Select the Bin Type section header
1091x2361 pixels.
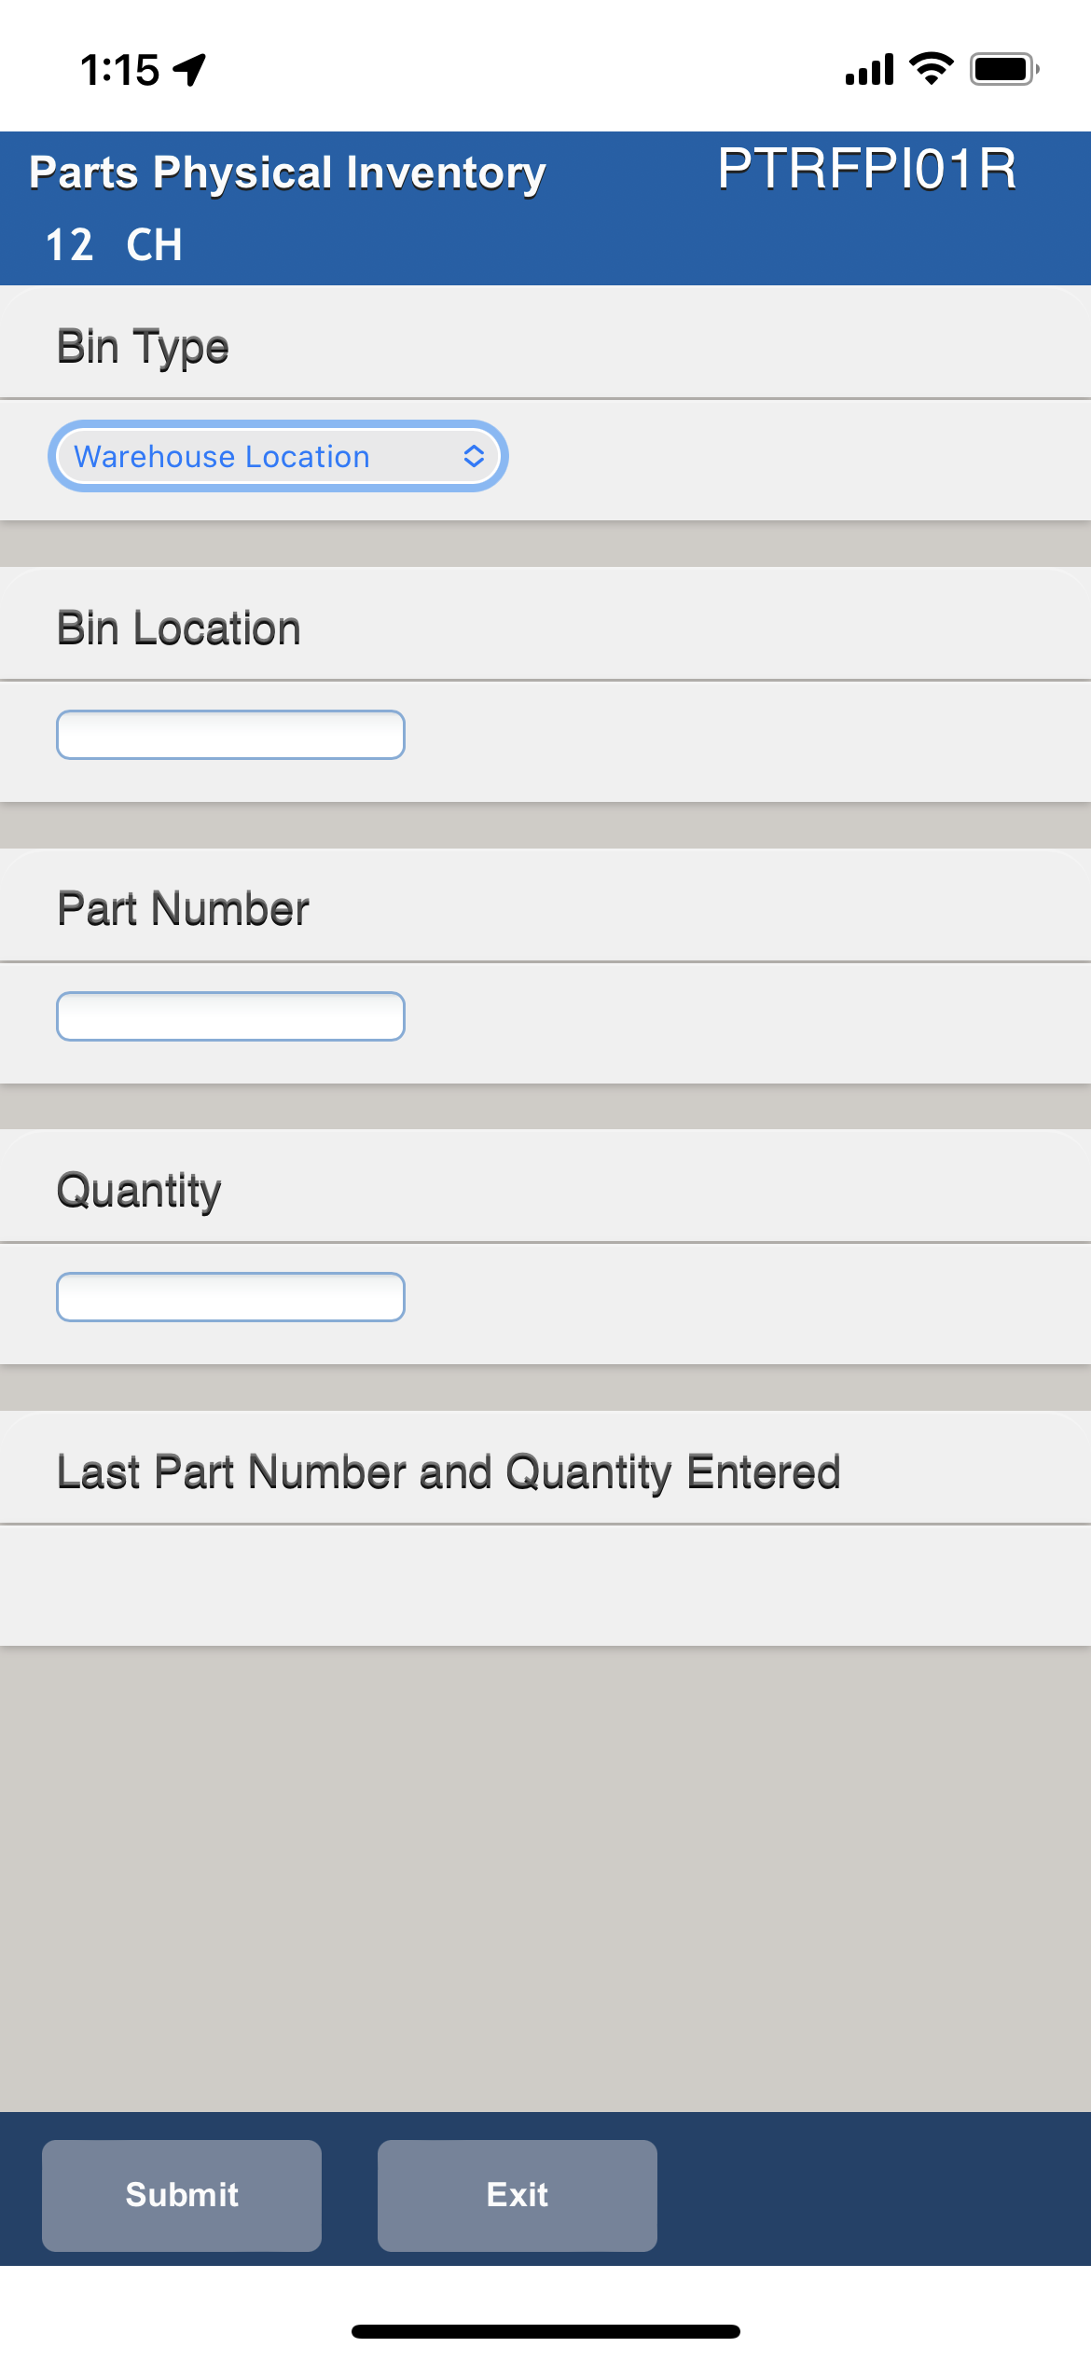(143, 347)
